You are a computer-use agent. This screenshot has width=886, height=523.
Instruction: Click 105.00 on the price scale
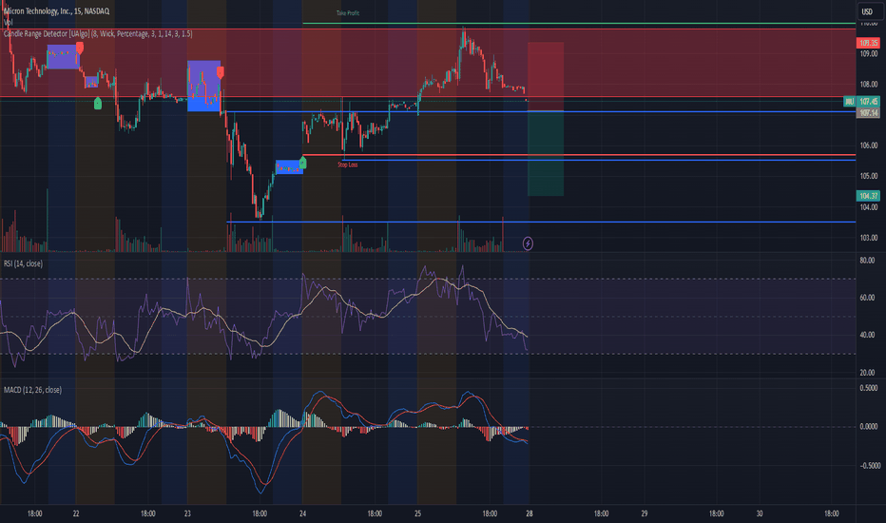point(869,176)
